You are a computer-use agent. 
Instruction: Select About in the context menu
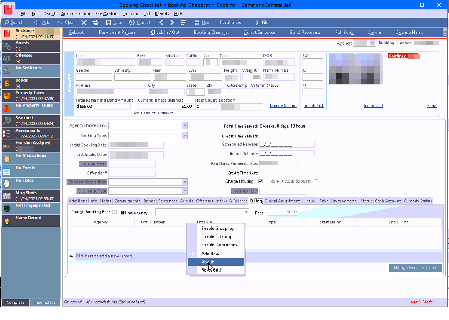(216, 262)
